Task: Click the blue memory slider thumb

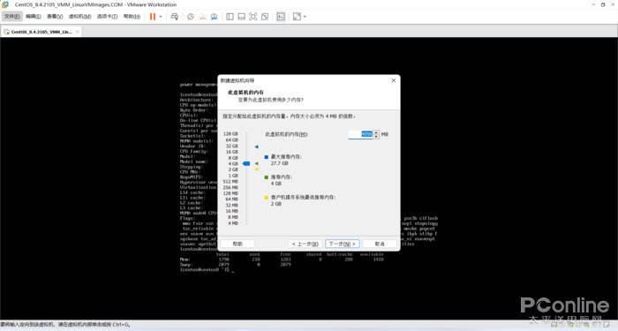Action: pyautogui.click(x=246, y=163)
